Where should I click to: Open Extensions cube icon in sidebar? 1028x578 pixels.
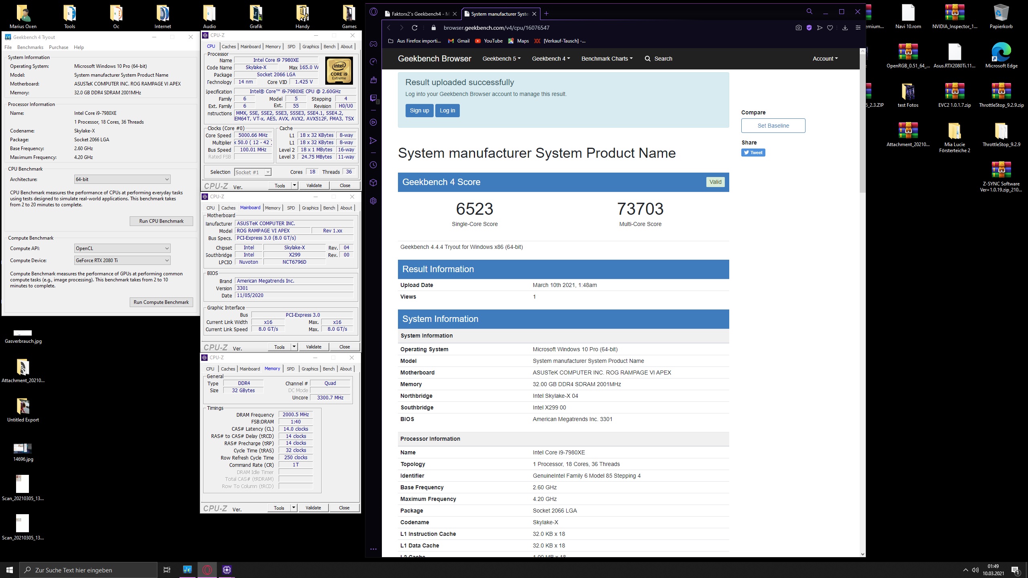point(373,183)
